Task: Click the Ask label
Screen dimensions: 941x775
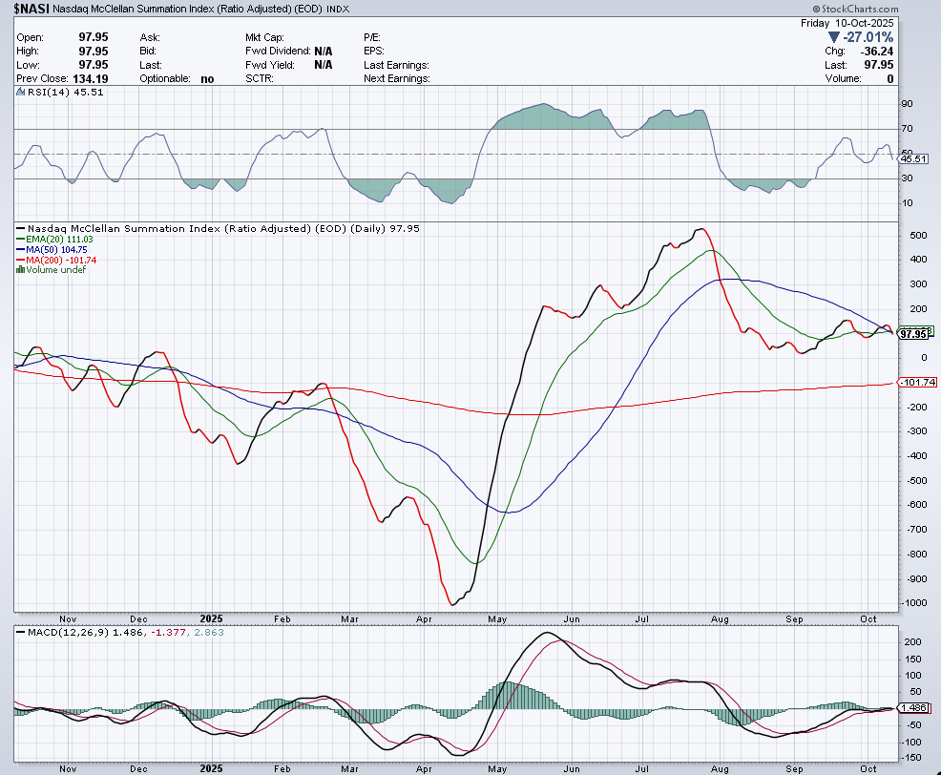Action: [x=150, y=37]
